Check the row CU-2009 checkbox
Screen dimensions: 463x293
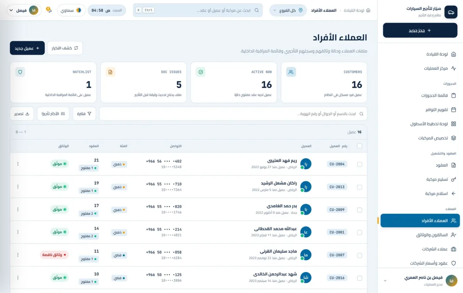click(x=359, y=210)
